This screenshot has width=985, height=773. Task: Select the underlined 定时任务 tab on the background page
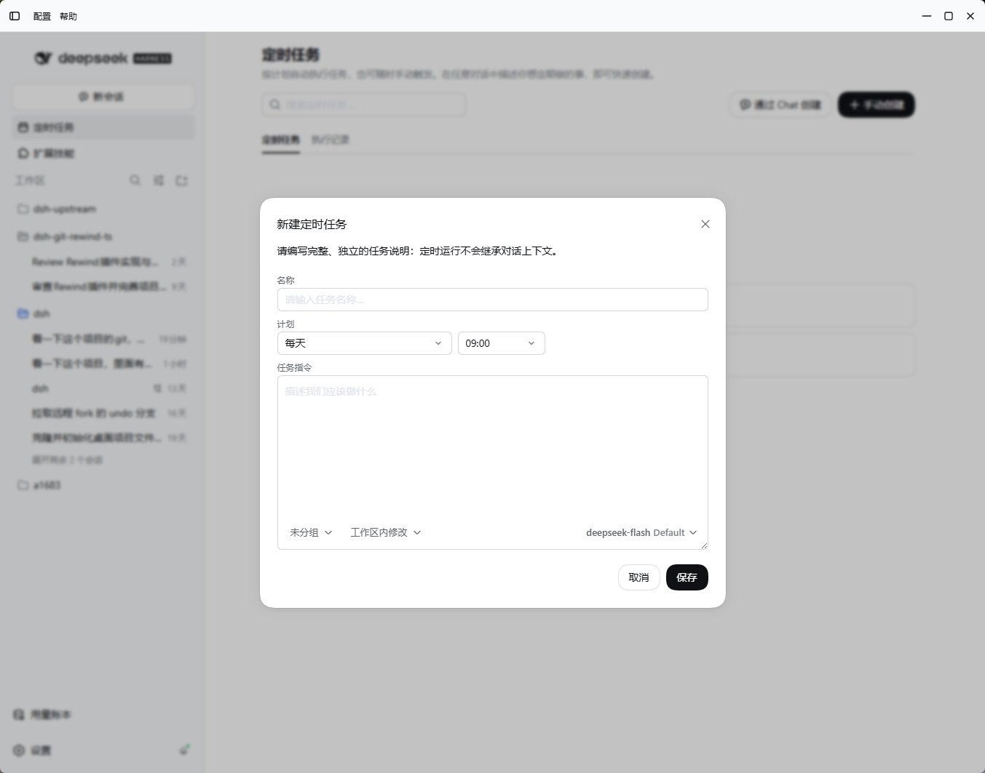tap(280, 140)
